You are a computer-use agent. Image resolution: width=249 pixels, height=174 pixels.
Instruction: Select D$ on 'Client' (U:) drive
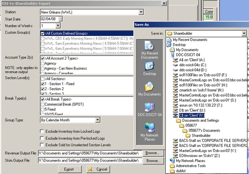(x=189, y=110)
